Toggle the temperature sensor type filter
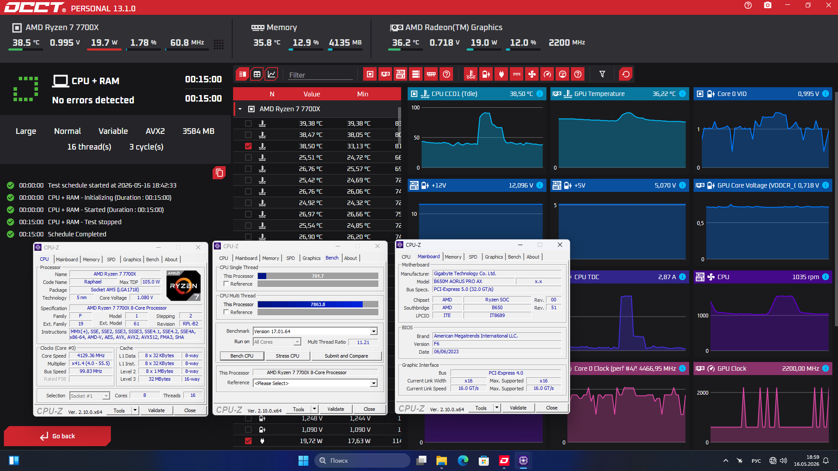The image size is (838, 471). [471, 74]
